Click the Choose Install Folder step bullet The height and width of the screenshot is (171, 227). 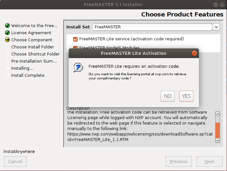pyautogui.click(x=7, y=47)
